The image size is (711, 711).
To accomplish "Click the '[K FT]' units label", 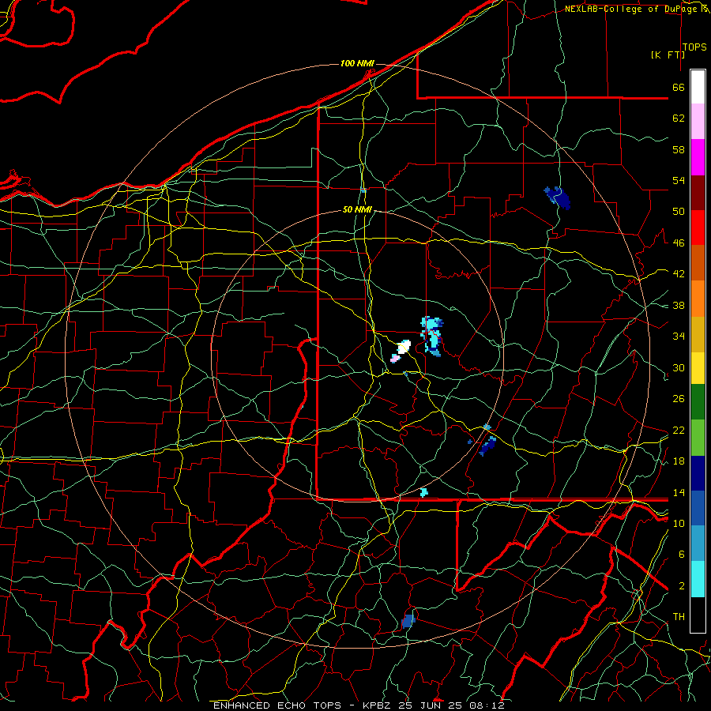I will 668,55.
